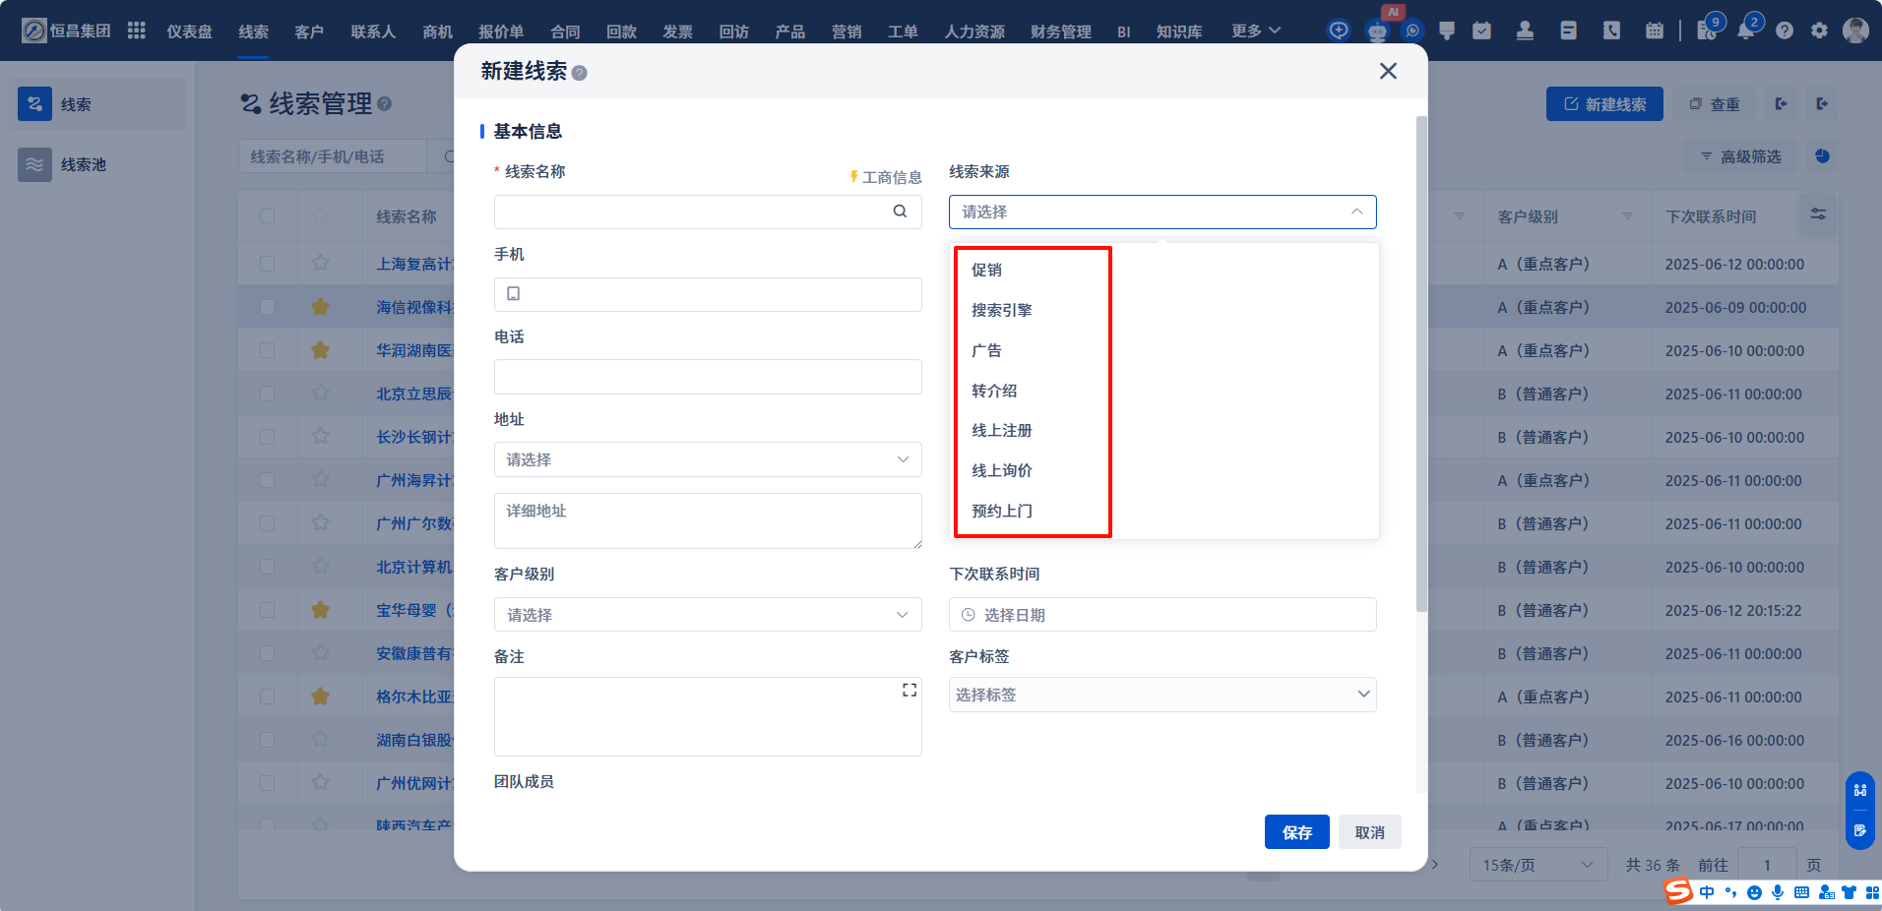This screenshot has width=1882, height=911.
Task: Toggle the favorite star for 海信视像 row
Action: point(320,307)
